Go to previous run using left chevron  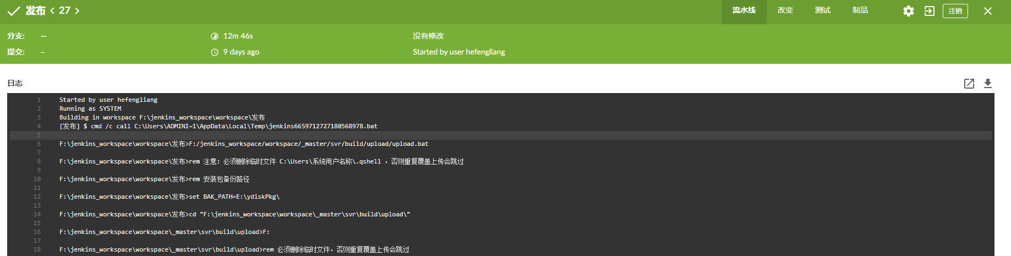(x=52, y=10)
